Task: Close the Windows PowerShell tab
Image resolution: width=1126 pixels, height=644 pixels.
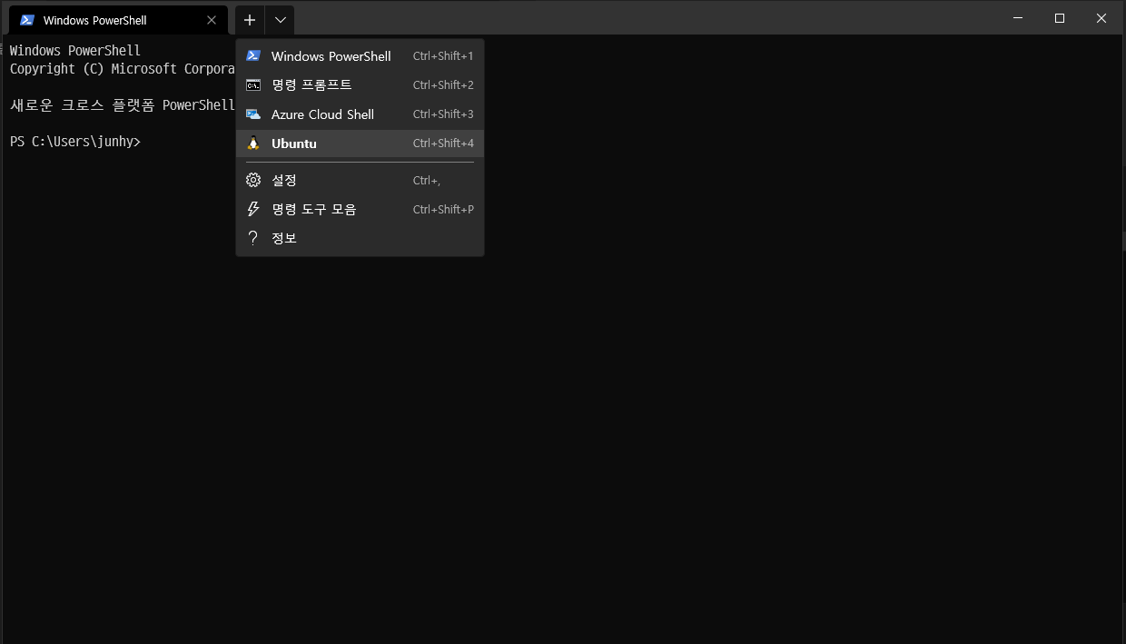Action: pos(212,20)
